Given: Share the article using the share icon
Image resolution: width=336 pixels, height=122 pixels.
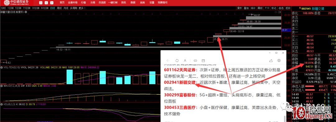Looking at the screenshot, I should (x=271, y=60).
